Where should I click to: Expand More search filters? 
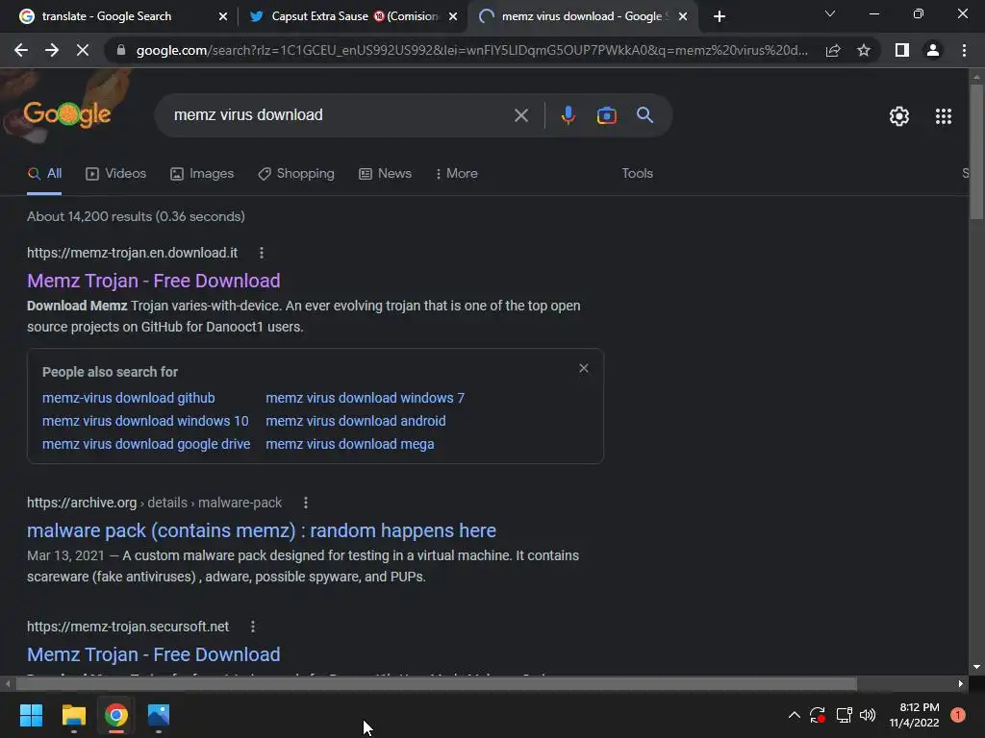coord(457,173)
